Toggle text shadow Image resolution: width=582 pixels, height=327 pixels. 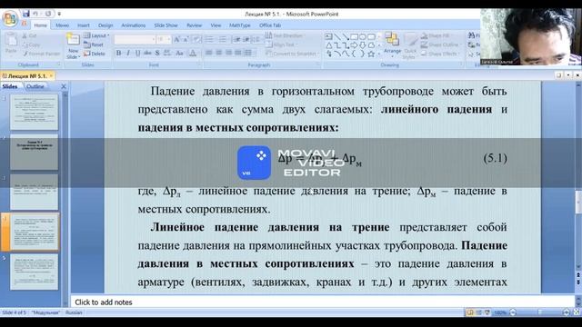(157, 53)
